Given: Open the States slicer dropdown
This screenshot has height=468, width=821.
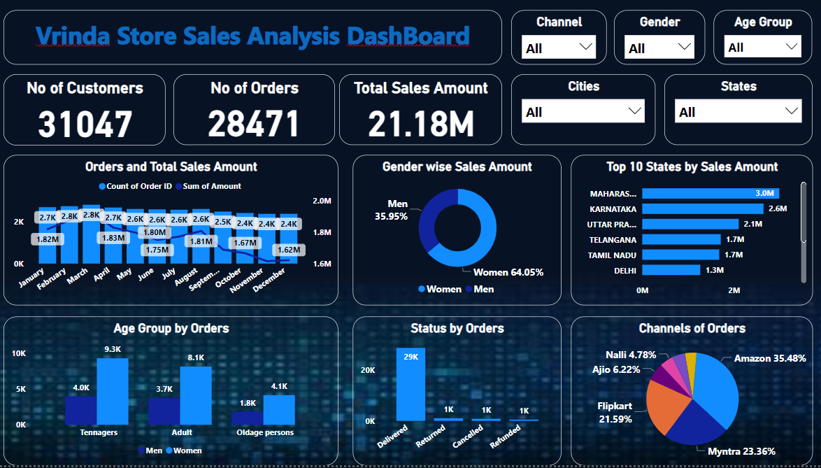Looking at the screenshot, I should (792, 111).
